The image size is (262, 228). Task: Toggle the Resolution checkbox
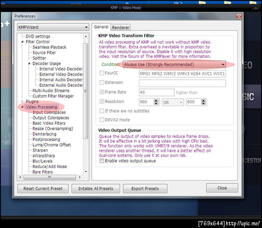click(102, 102)
